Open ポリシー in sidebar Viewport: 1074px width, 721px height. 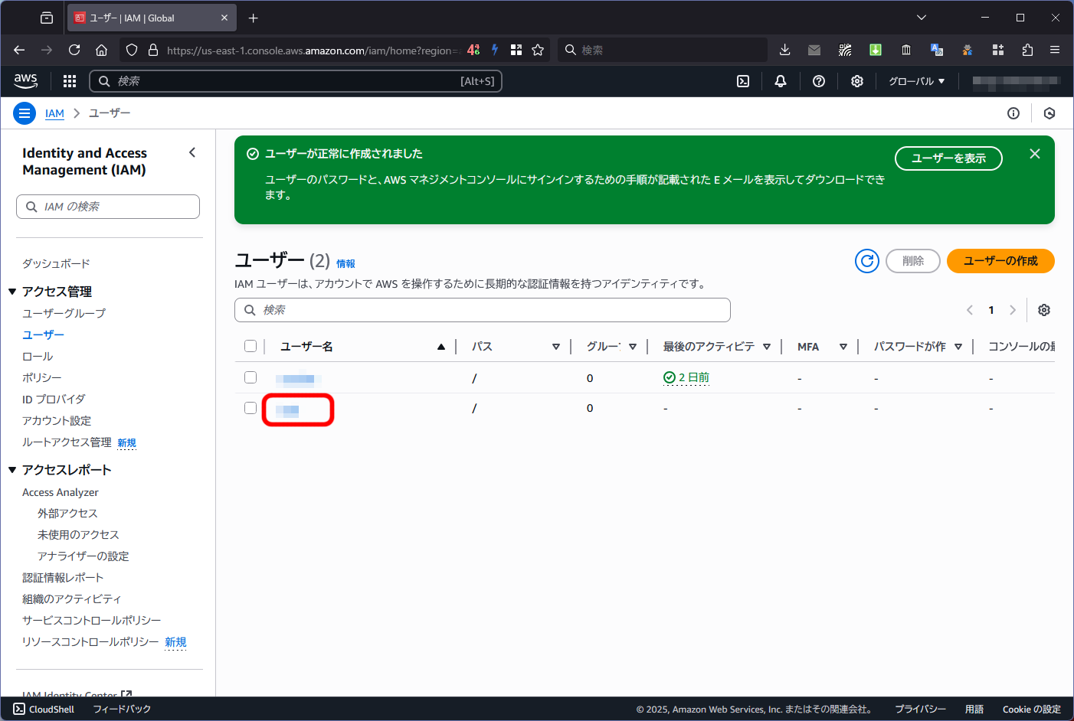click(42, 377)
